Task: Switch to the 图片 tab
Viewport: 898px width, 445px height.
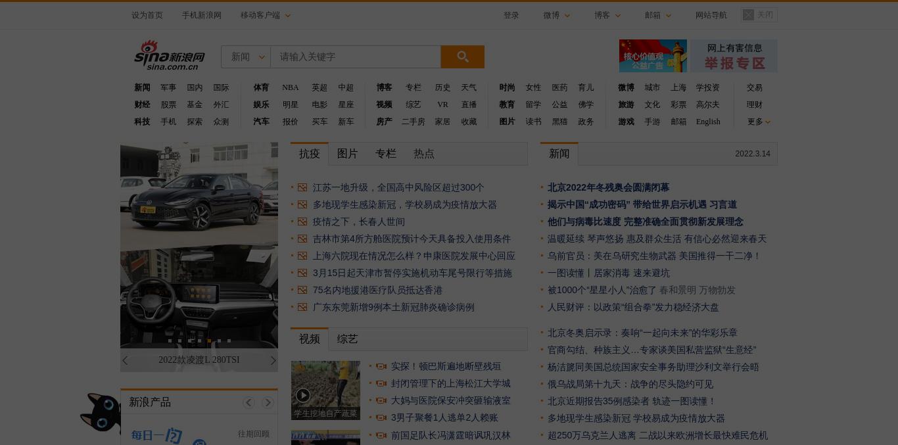Action: click(x=348, y=153)
